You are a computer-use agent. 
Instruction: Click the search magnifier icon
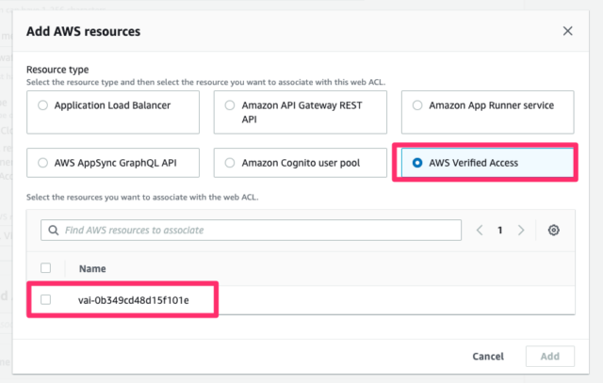[54, 231]
